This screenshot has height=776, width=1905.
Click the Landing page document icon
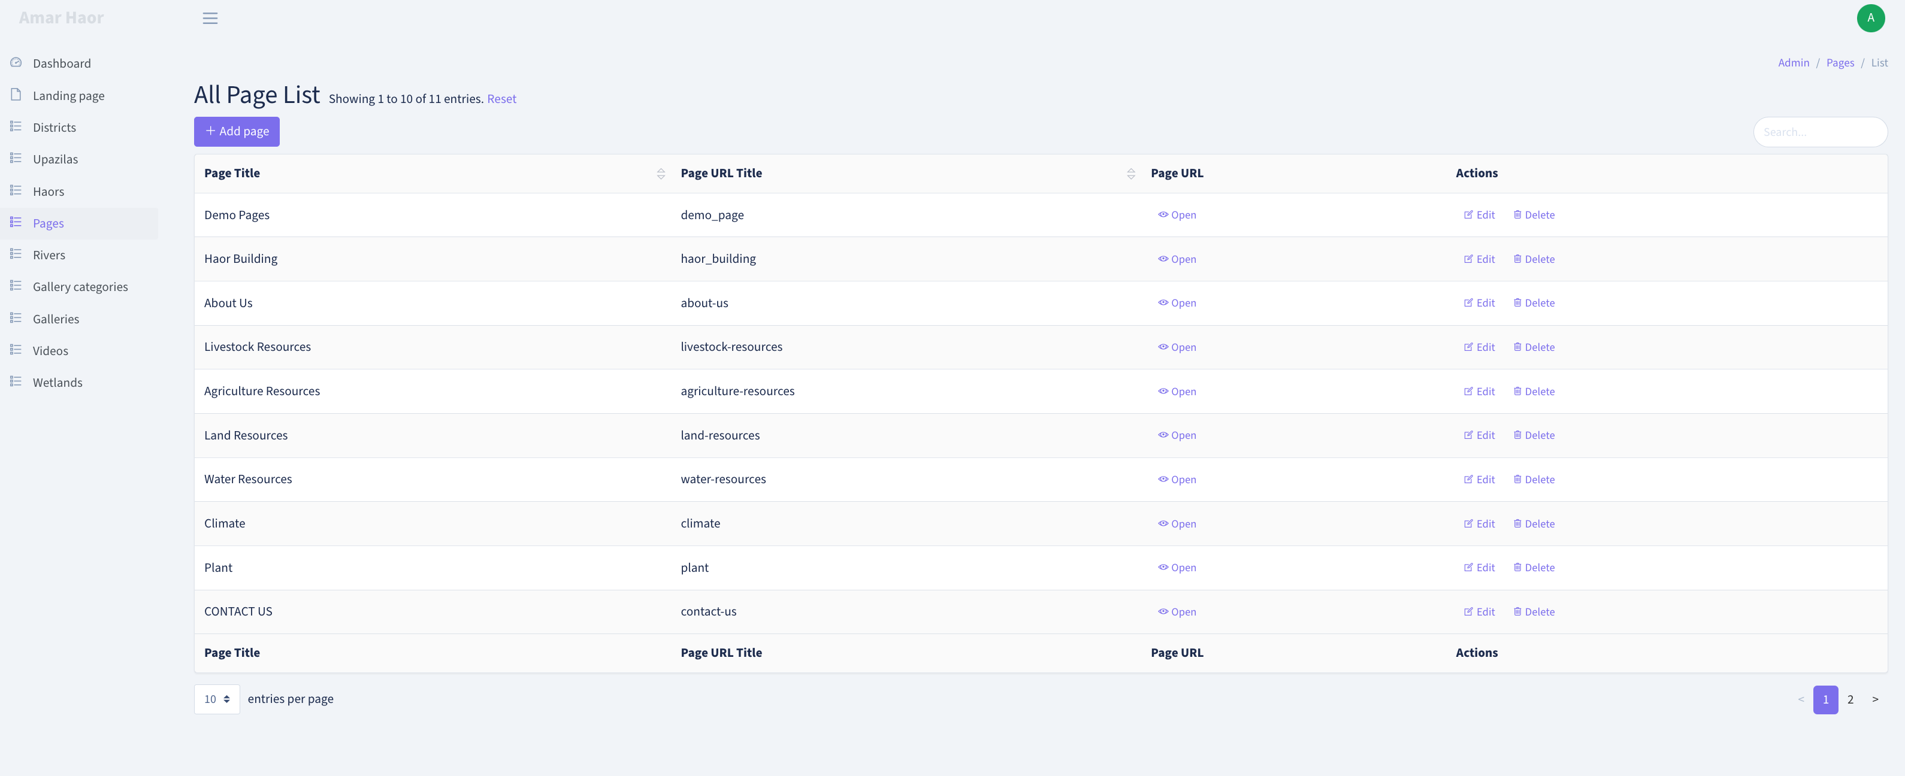pos(16,95)
